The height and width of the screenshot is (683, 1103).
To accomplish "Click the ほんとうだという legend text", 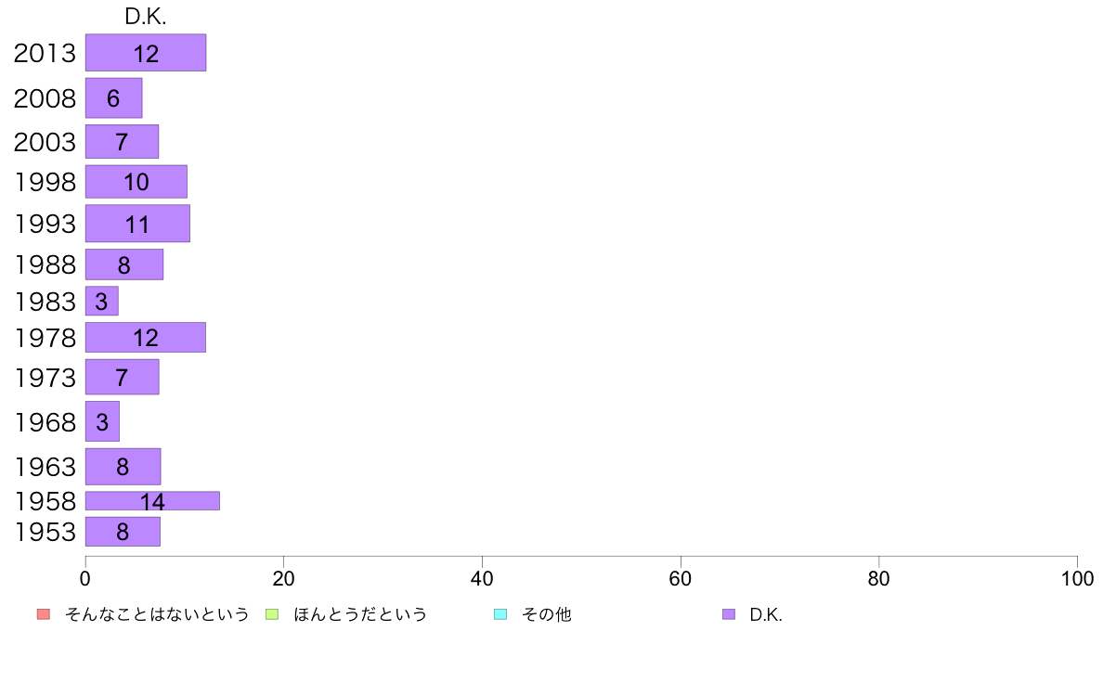I will (x=360, y=614).
